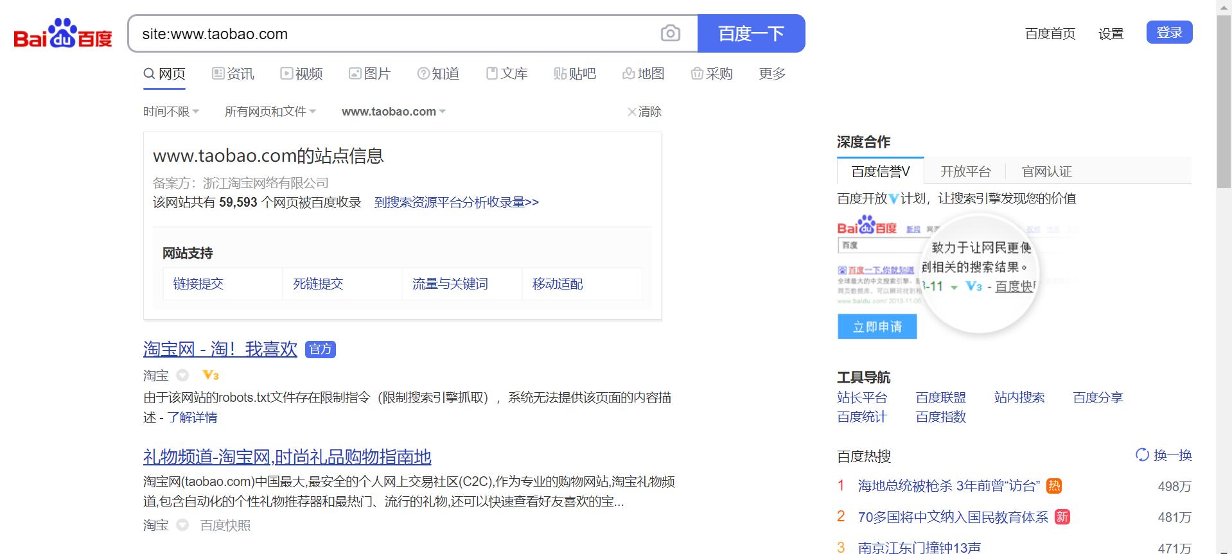Click the circle icon beside 淘宝 under 礼物频道 result
The width and height of the screenshot is (1232, 554).
click(182, 525)
